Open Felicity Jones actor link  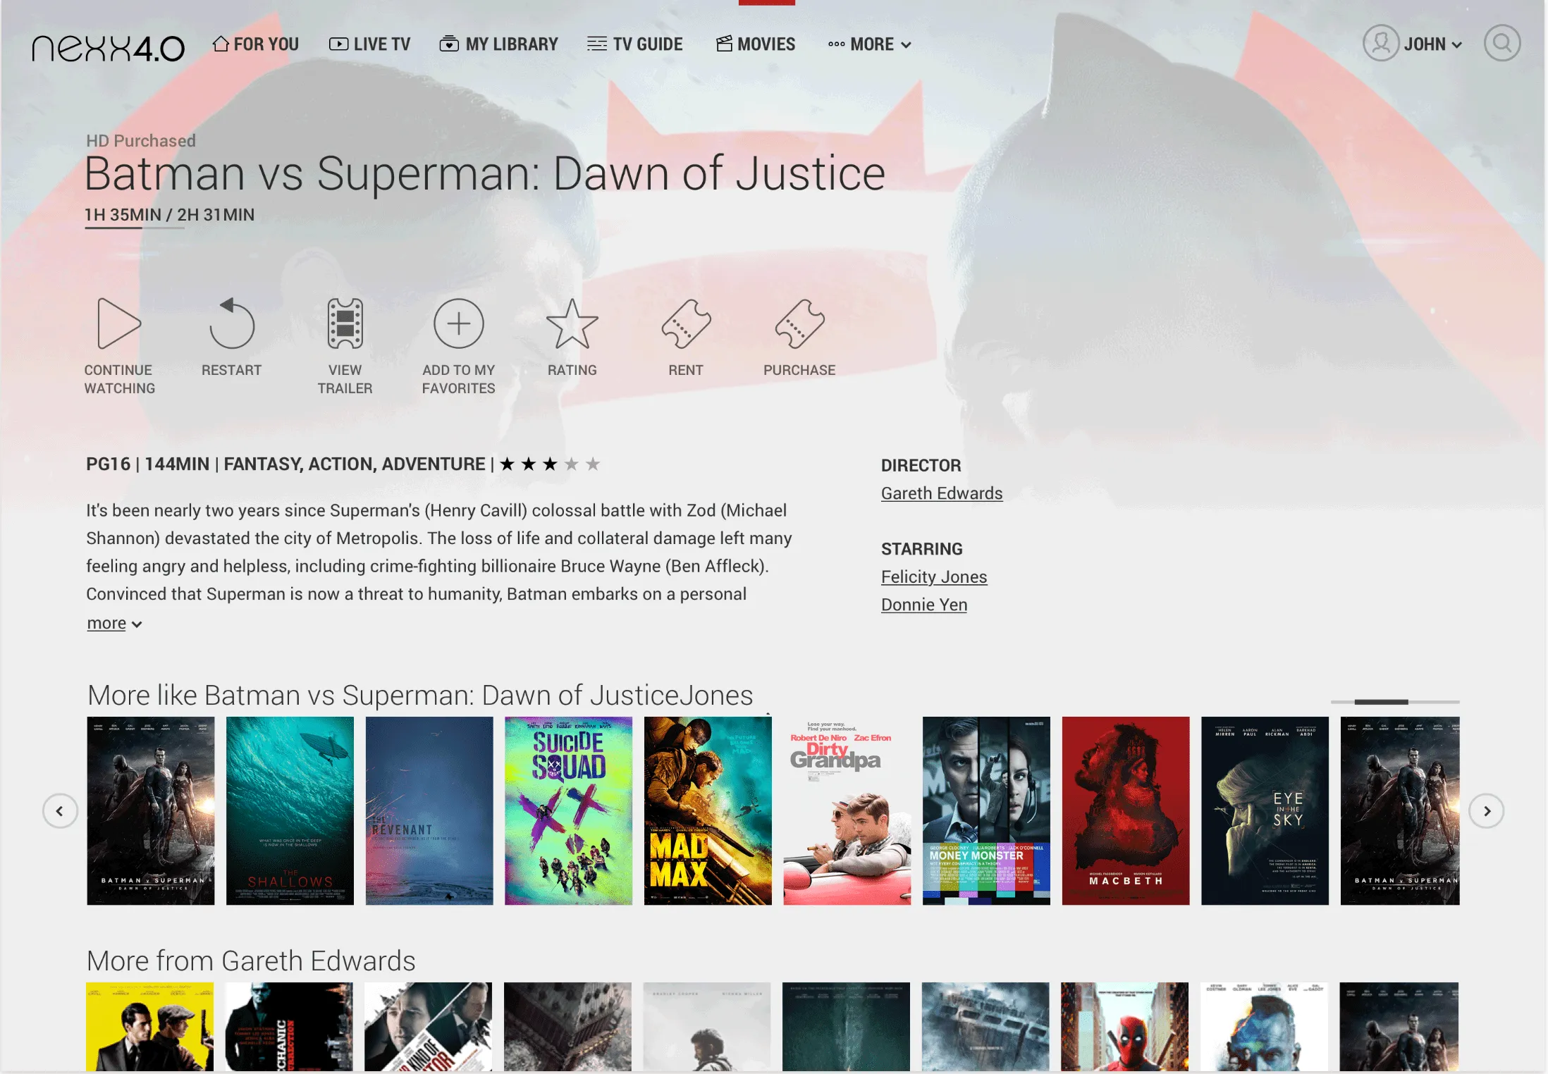click(x=933, y=576)
